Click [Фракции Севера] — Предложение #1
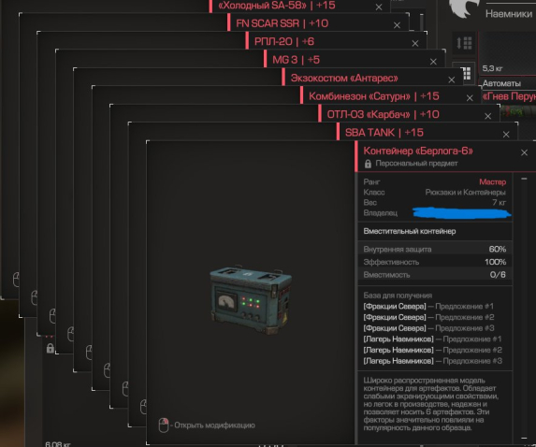The height and width of the screenshot is (447, 536). tap(428, 307)
